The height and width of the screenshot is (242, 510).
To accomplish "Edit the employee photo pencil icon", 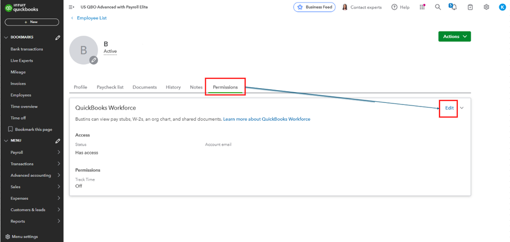I will point(93,60).
